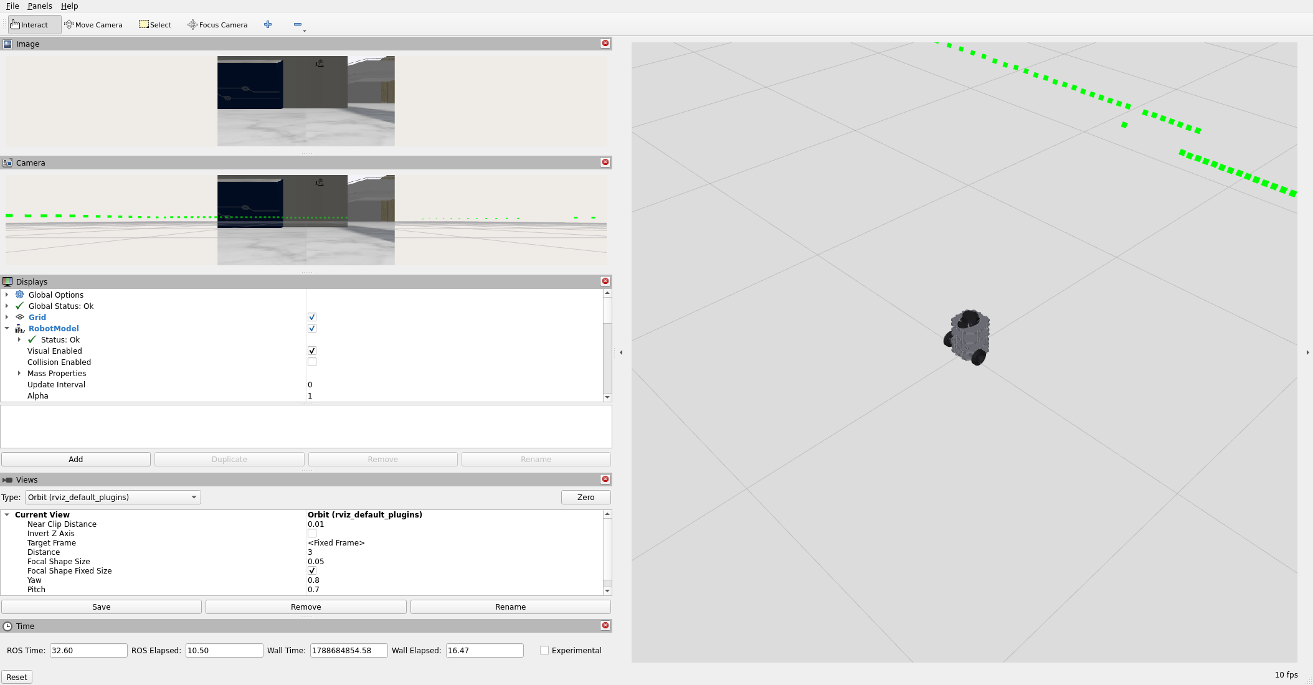Enable the Collision Enabled checkbox
Image resolution: width=1313 pixels, height=685 pixels.
312,362
